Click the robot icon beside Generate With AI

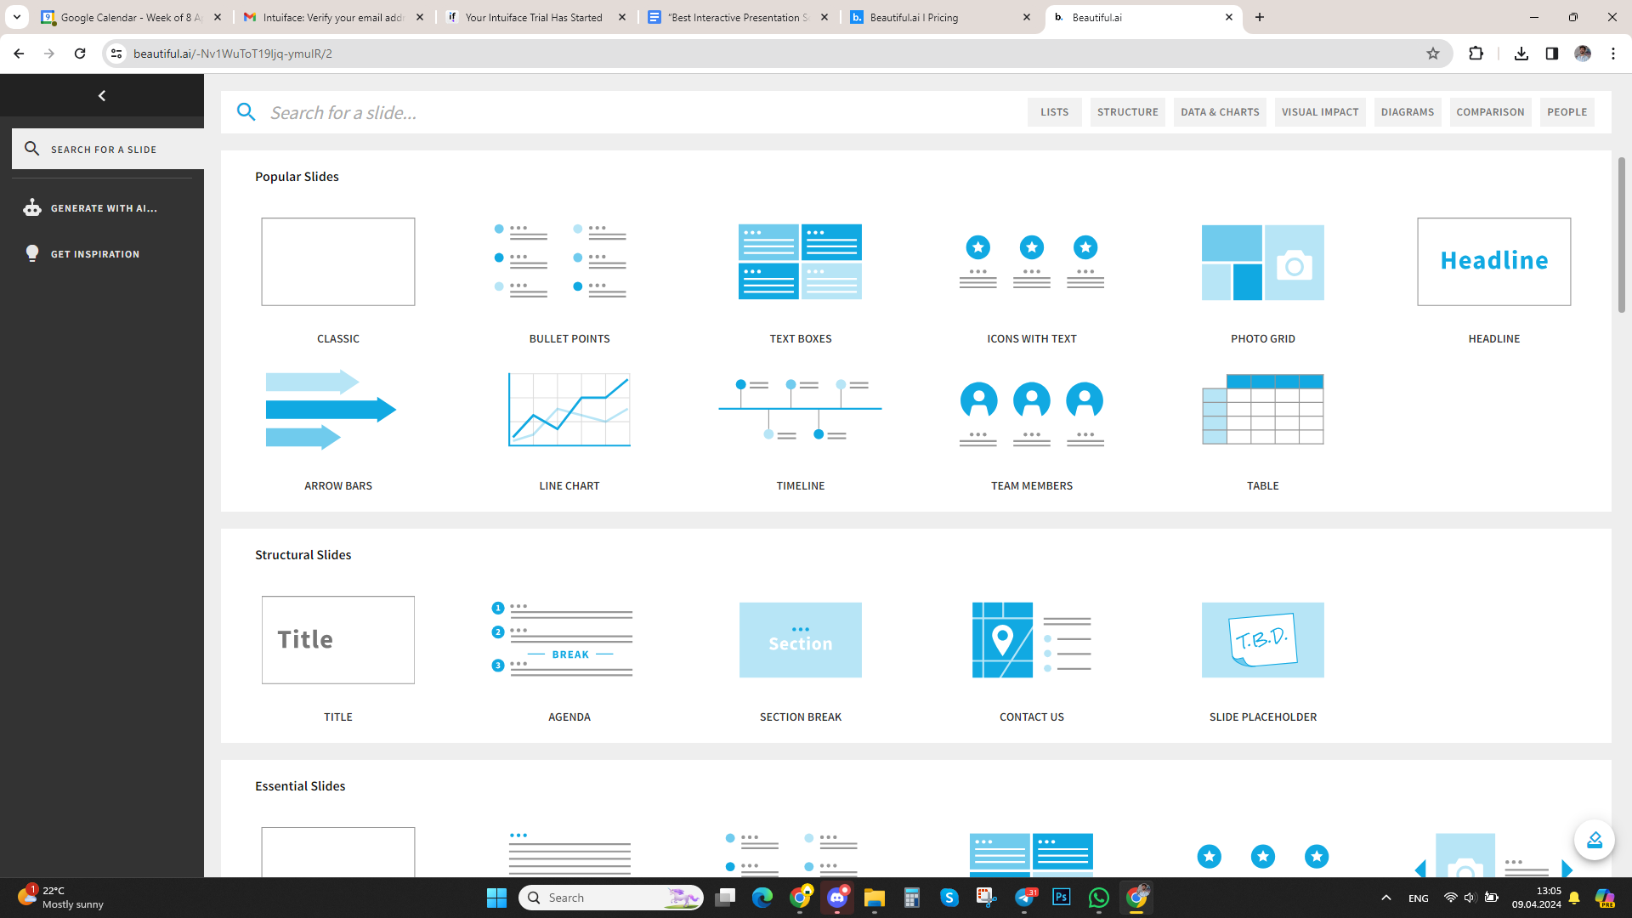(32, 207)
